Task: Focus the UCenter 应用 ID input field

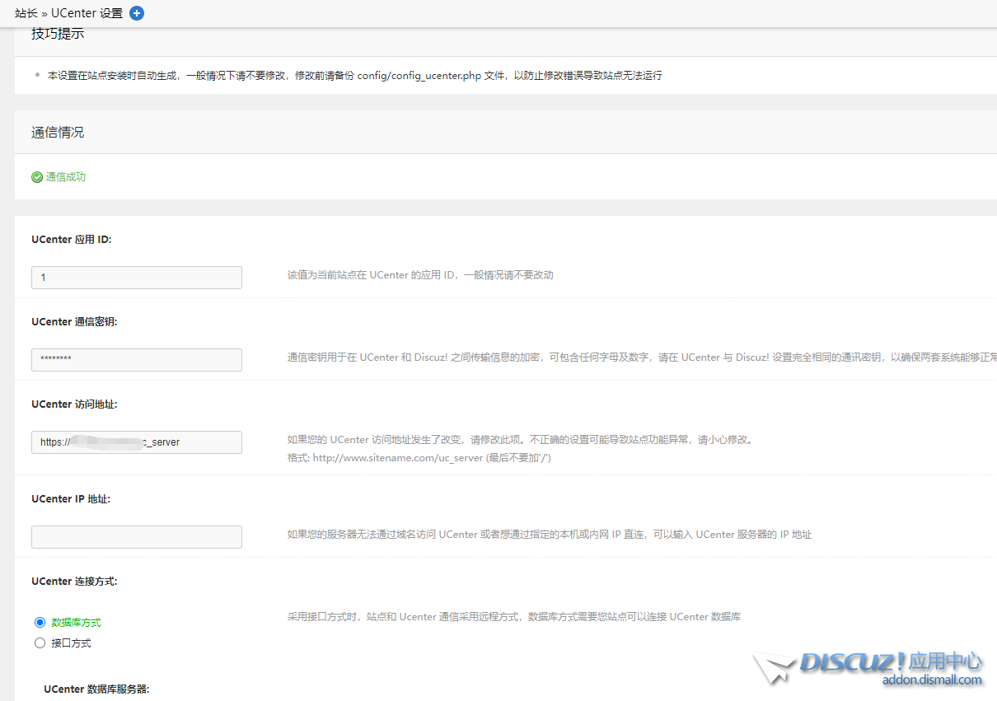Action: pyautogui.click(x=137, y=278)
